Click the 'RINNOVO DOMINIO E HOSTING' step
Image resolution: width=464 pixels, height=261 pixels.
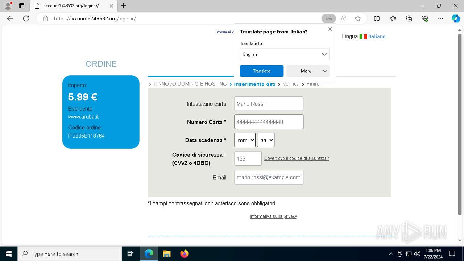[x=190, y=84]
